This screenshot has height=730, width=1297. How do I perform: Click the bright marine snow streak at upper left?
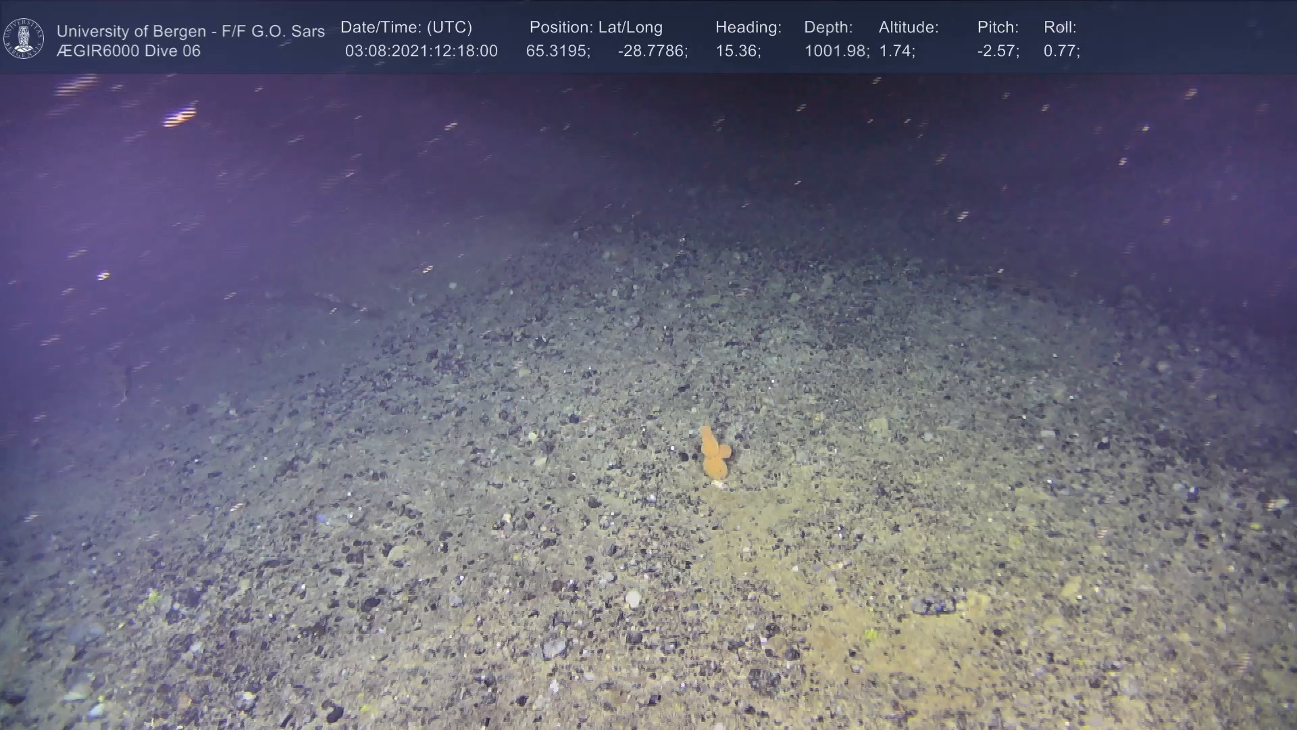180,118
